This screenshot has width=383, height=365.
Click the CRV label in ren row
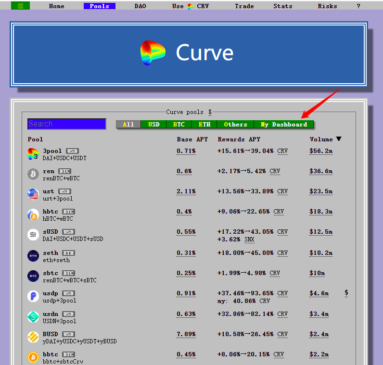point(275,171)
